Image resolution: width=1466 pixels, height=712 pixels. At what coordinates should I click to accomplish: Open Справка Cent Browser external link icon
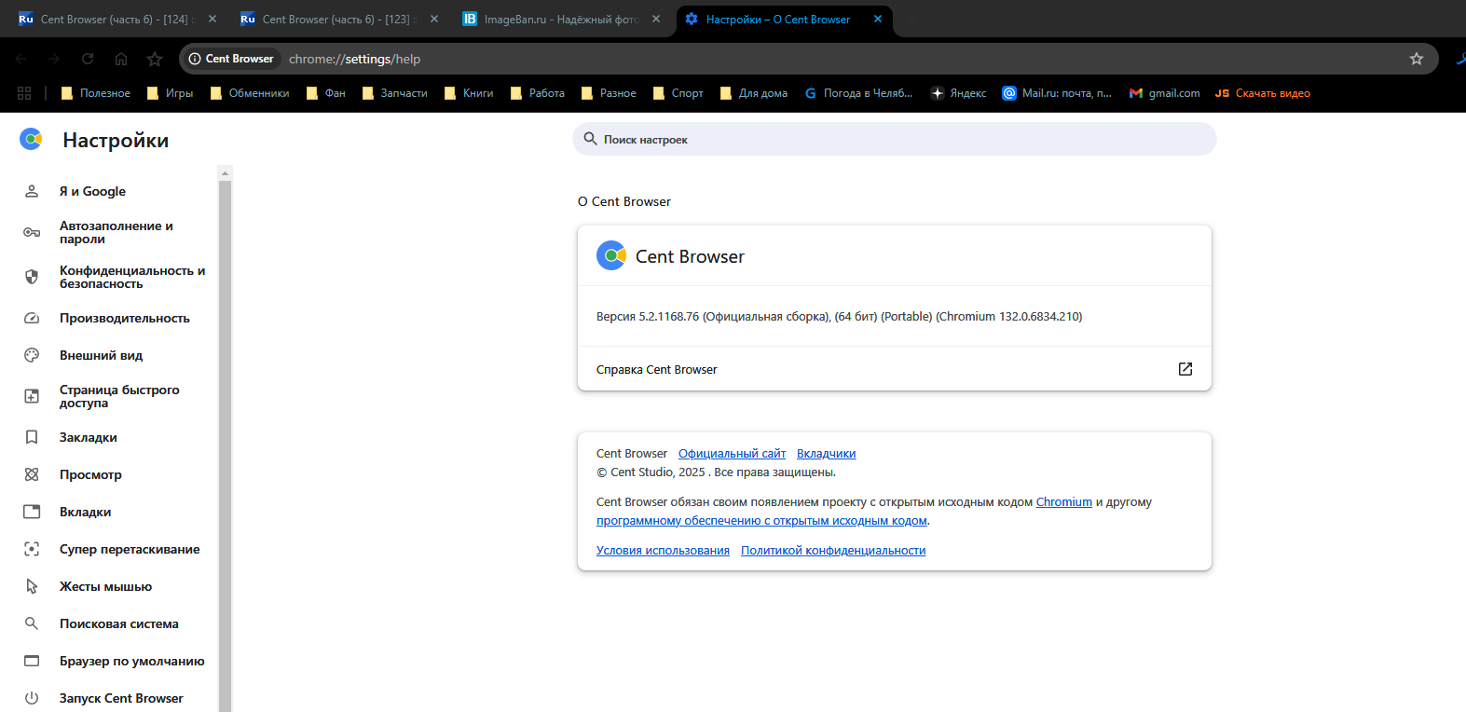pos(1185,369)
